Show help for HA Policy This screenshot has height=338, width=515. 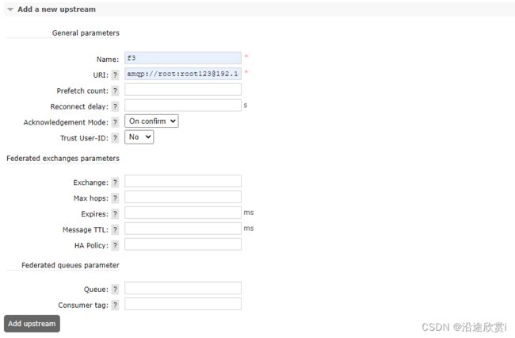pyautogui.click(x=115, y=246)
